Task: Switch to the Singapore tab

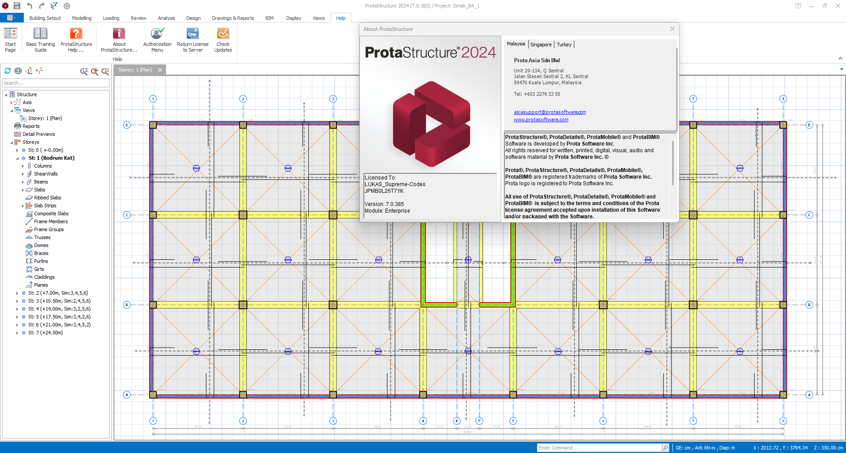Action: [540, 44]
